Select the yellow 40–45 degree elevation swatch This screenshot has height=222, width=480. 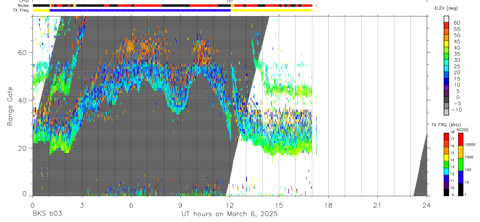click(x=446, y=44)
